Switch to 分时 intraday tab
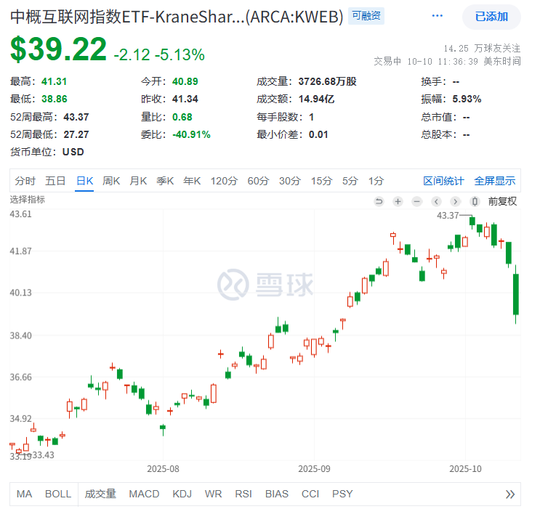 [x=25, y=181]
